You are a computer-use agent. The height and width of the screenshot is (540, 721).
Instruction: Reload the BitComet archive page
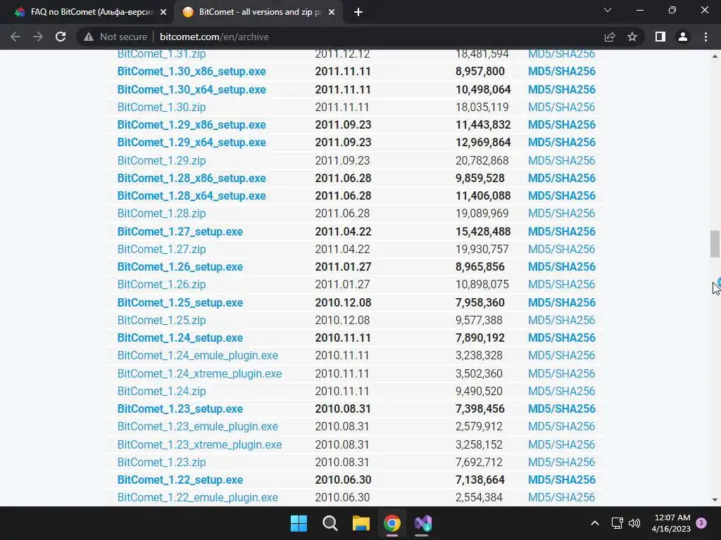tap(61, 37)
